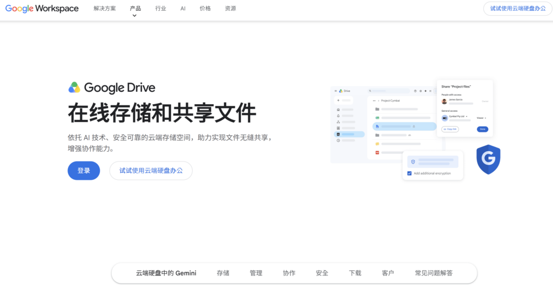The height and width of the screenshot is (290, 553).
Task: Click the blue Google shield icon
Action: click(488, 159)
